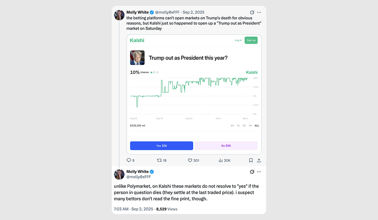Repost the first tweet with 18 reposts

(x=160, y=161)
